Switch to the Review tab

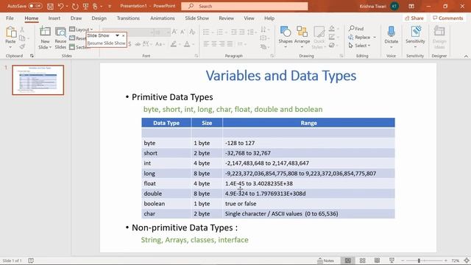[x=226, y=18]
